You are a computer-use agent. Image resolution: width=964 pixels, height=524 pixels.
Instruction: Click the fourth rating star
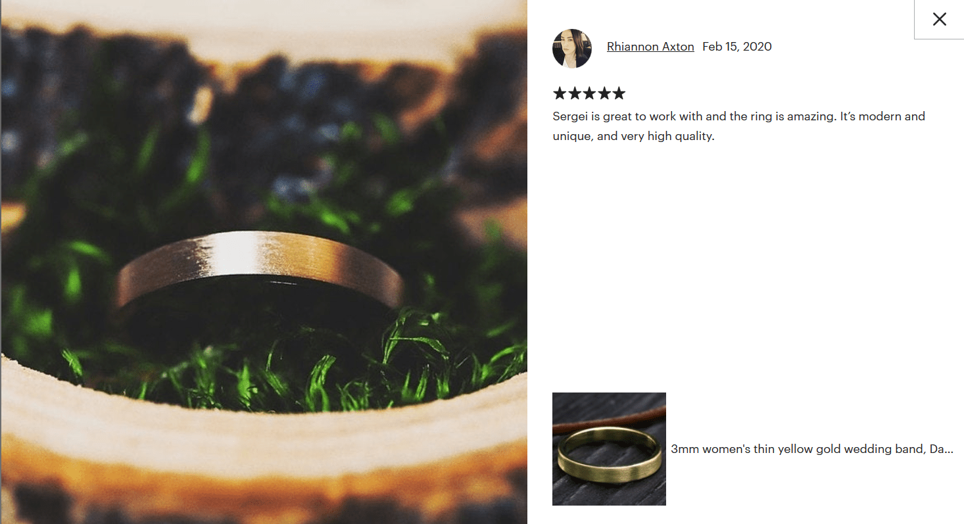(604, 93)
